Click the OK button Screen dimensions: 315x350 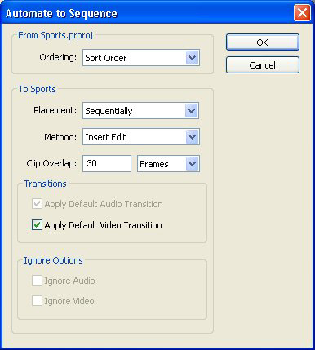click(x=263, y=42)
